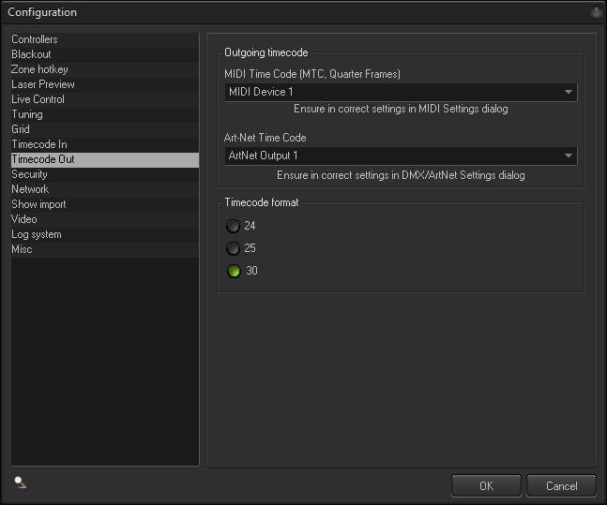Viewport: 607px width, 505px height.
Task: Click the search magnifier icon at bottom left
Action: (20, 483)
